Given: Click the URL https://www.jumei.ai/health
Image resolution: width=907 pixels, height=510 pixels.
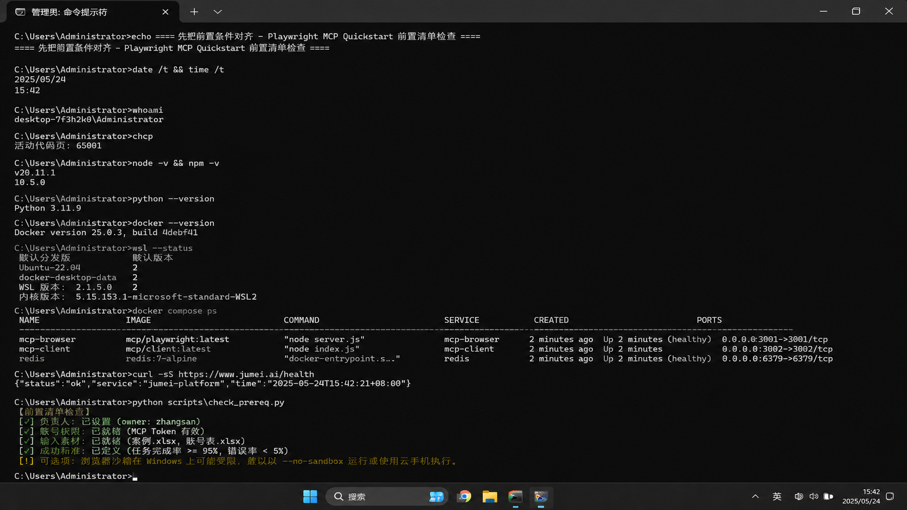Looking at the screenshot, I should point(246,375).
